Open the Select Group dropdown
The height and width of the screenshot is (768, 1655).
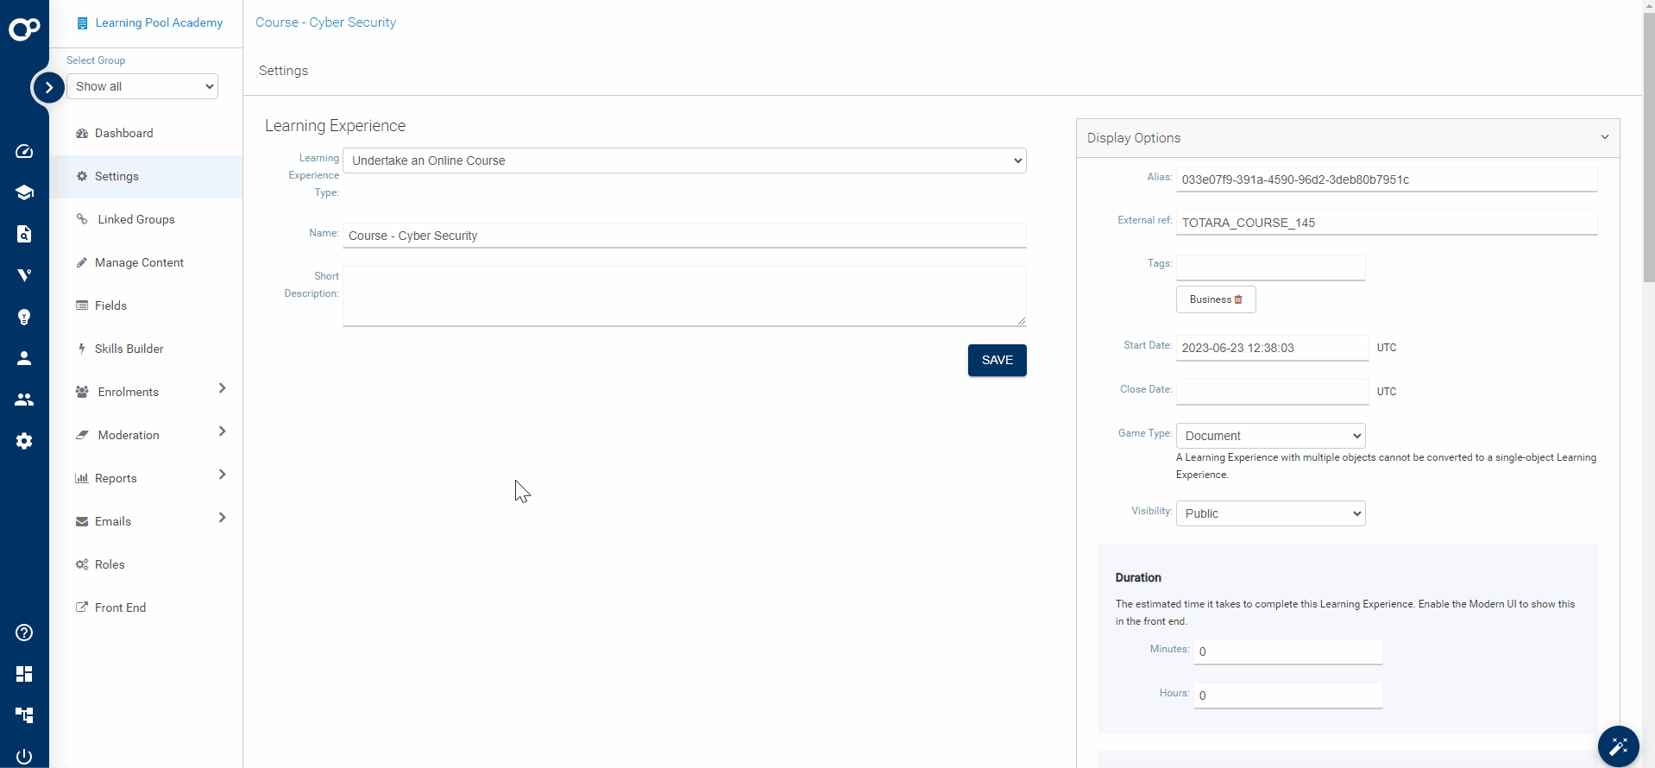point(142,86)
